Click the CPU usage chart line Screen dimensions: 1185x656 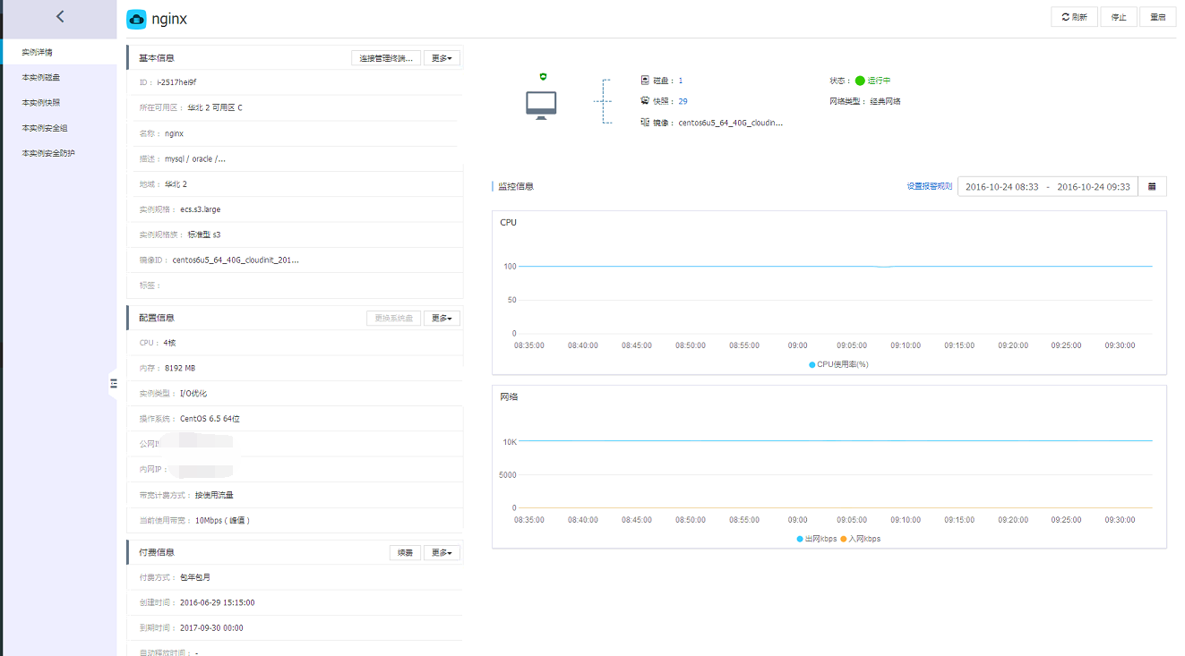click(x=835, y=266)
